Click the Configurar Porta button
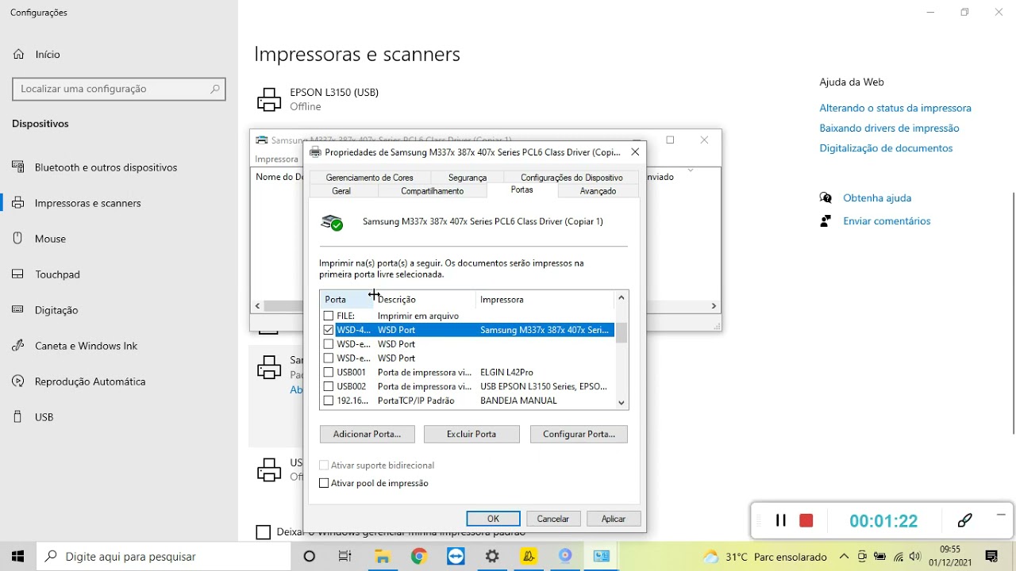Viewport: 1016px width, 571px height. 579,434
